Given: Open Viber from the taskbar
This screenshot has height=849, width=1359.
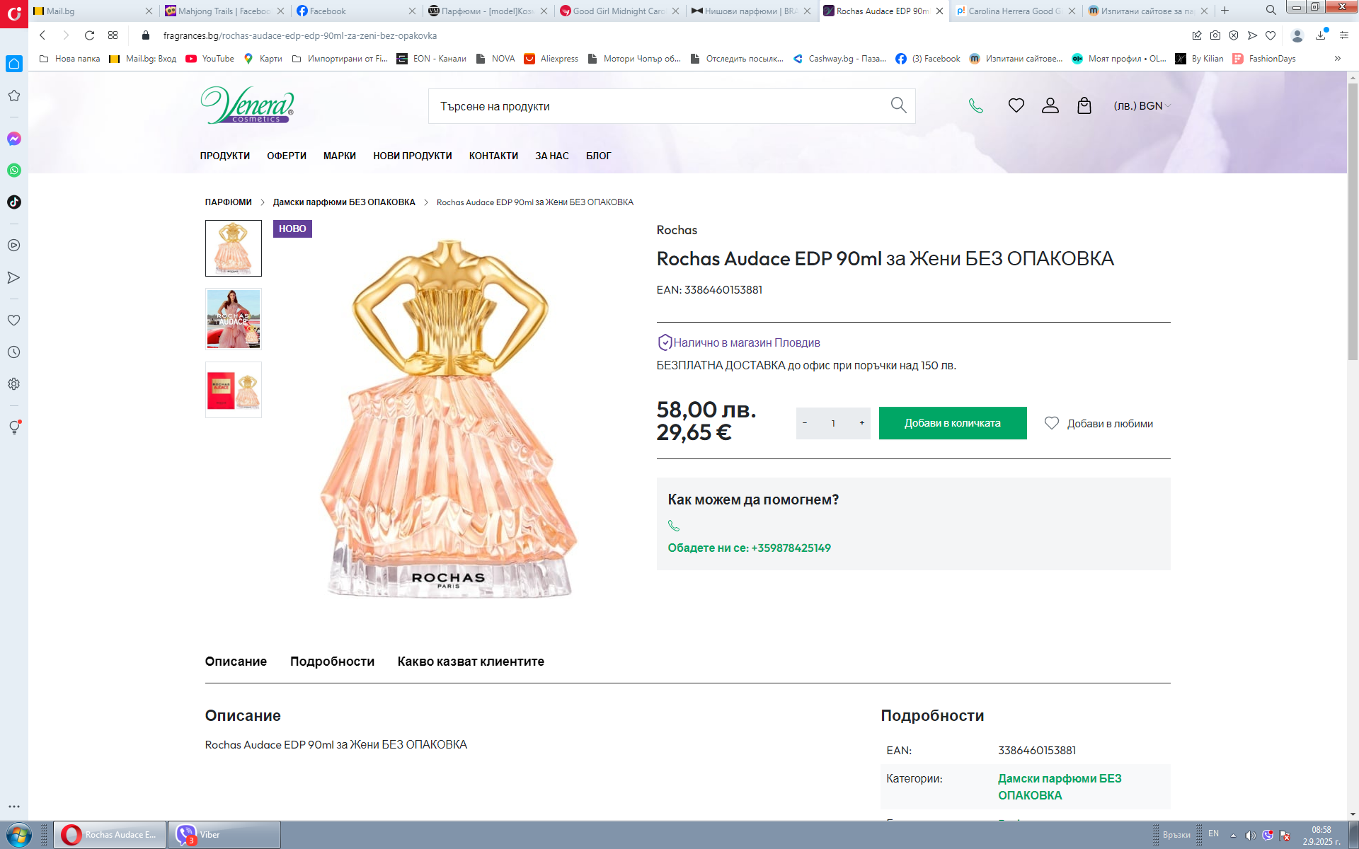Looking at the screenshot, I should coord(224,835).
